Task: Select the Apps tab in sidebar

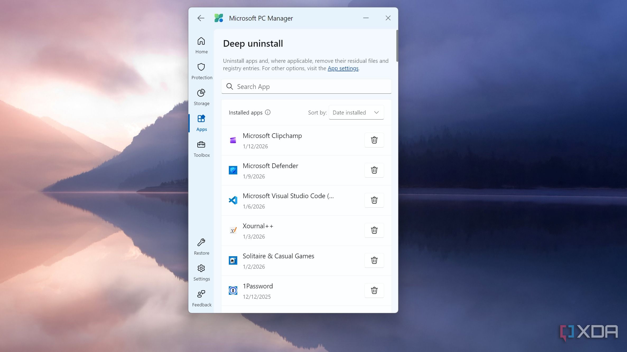Action: (201, 123)
